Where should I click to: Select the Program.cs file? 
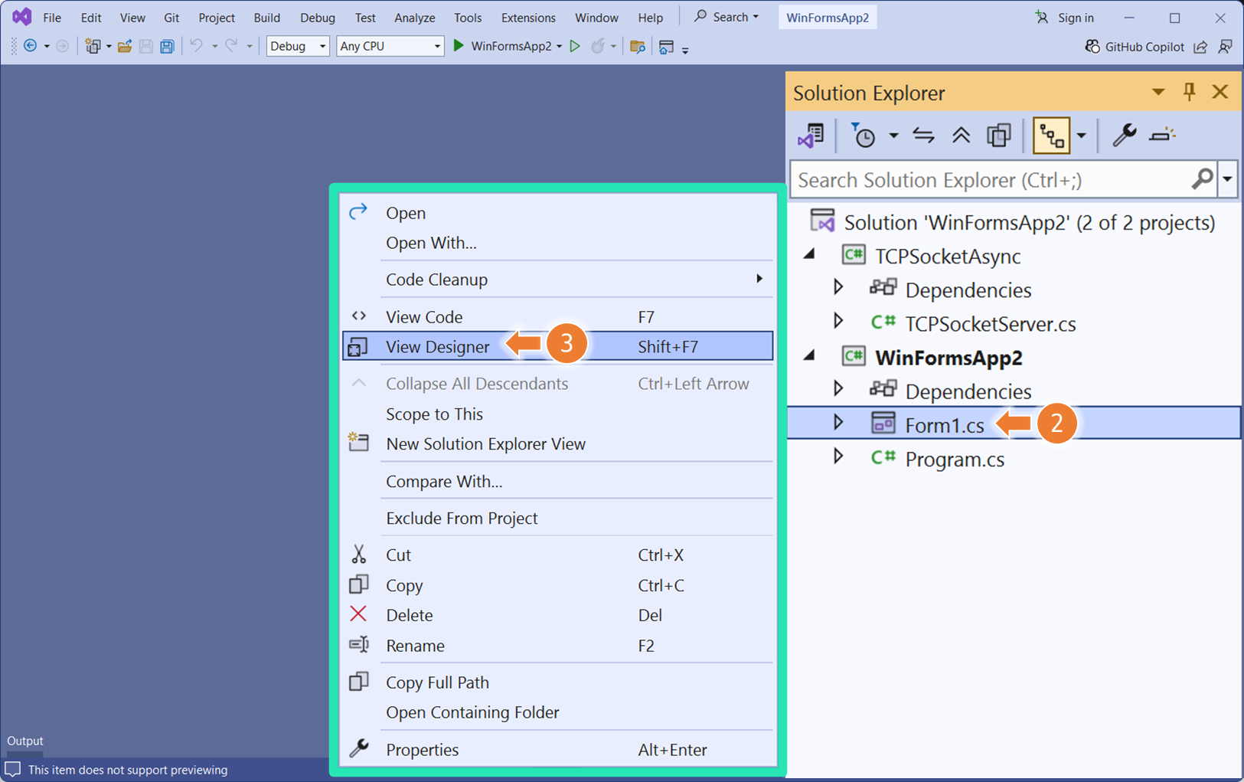pyautogui.click(x=954, y=459)
